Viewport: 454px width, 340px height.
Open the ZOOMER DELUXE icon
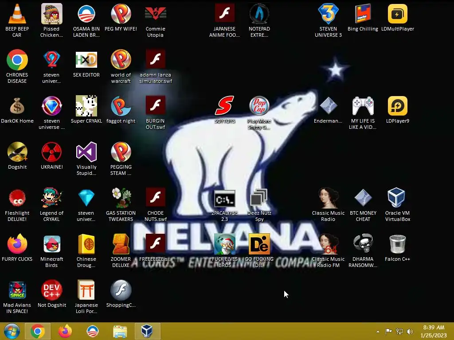pos(121,244)
